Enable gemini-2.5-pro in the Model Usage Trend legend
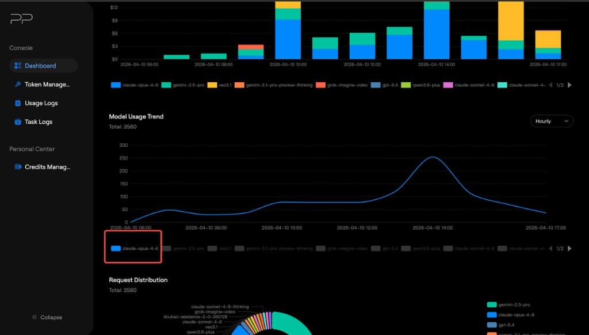This screenshot has height=335, width=589. 183,249
